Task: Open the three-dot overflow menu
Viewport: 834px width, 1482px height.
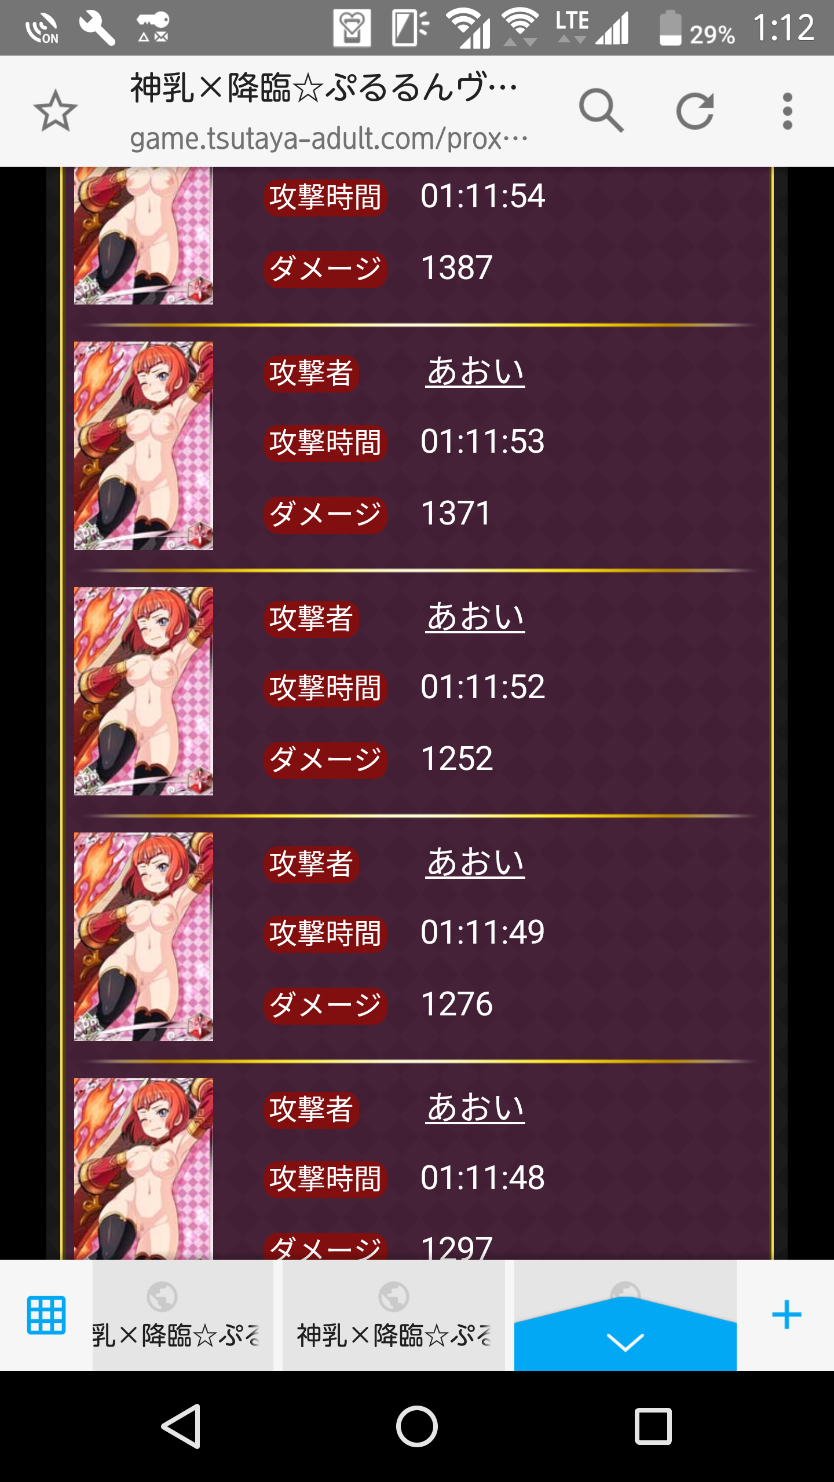Action: coord(787,111)
